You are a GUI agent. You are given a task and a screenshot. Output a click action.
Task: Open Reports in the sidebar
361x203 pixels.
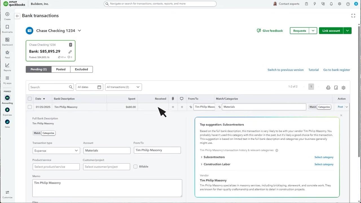tap(7, 67)
